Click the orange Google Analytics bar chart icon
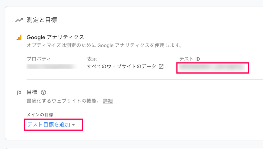This screenshot has height=149, width=263. [19, 37]
